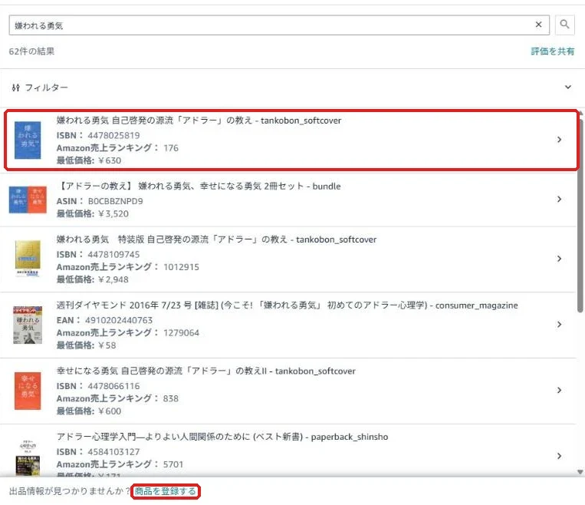585x505 pixels.
Task: Click the results list scrollbar thumb
Action: 580,215
